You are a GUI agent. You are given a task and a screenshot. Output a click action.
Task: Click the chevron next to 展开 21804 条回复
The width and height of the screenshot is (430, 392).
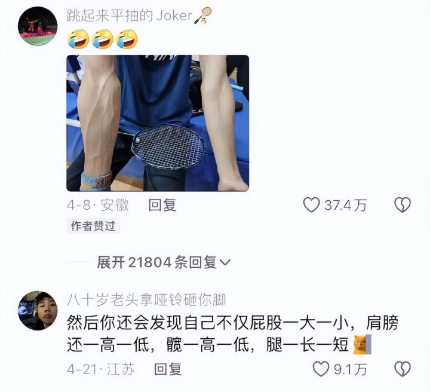(225, 263)
